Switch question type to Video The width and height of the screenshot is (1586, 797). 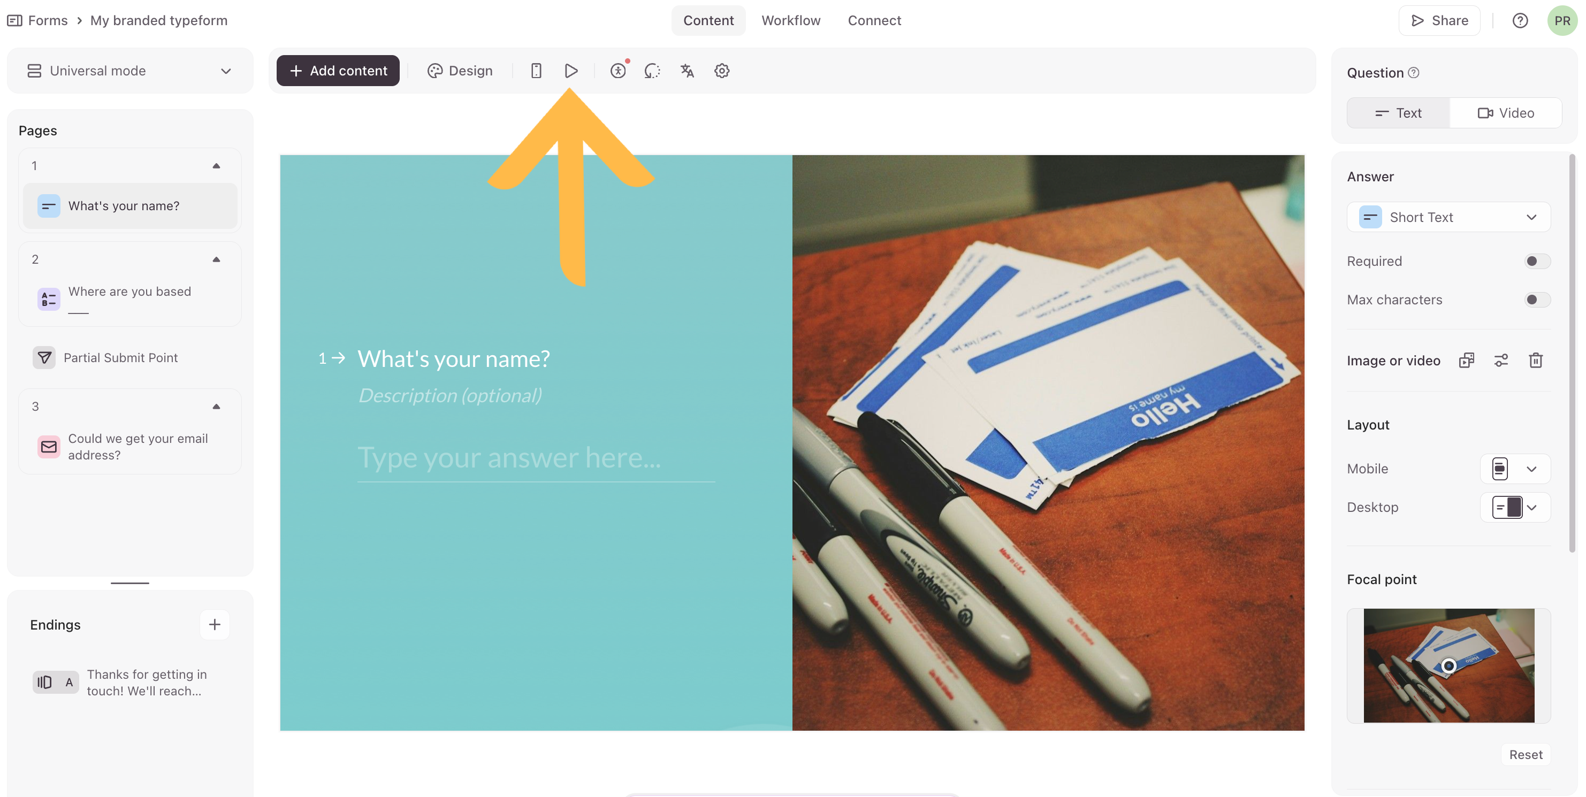(1505, 113)
